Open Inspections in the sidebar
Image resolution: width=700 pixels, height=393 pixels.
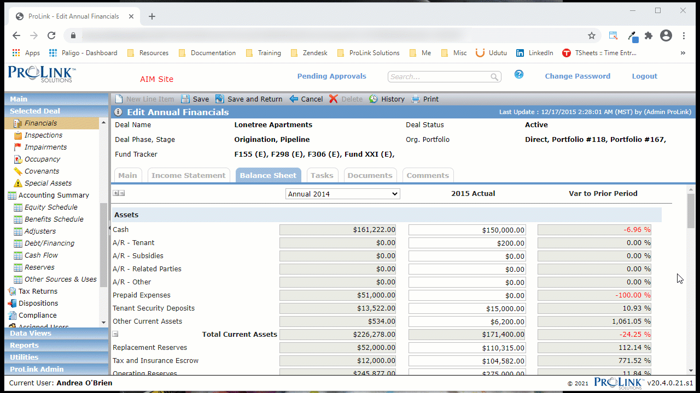coord(43,135)
